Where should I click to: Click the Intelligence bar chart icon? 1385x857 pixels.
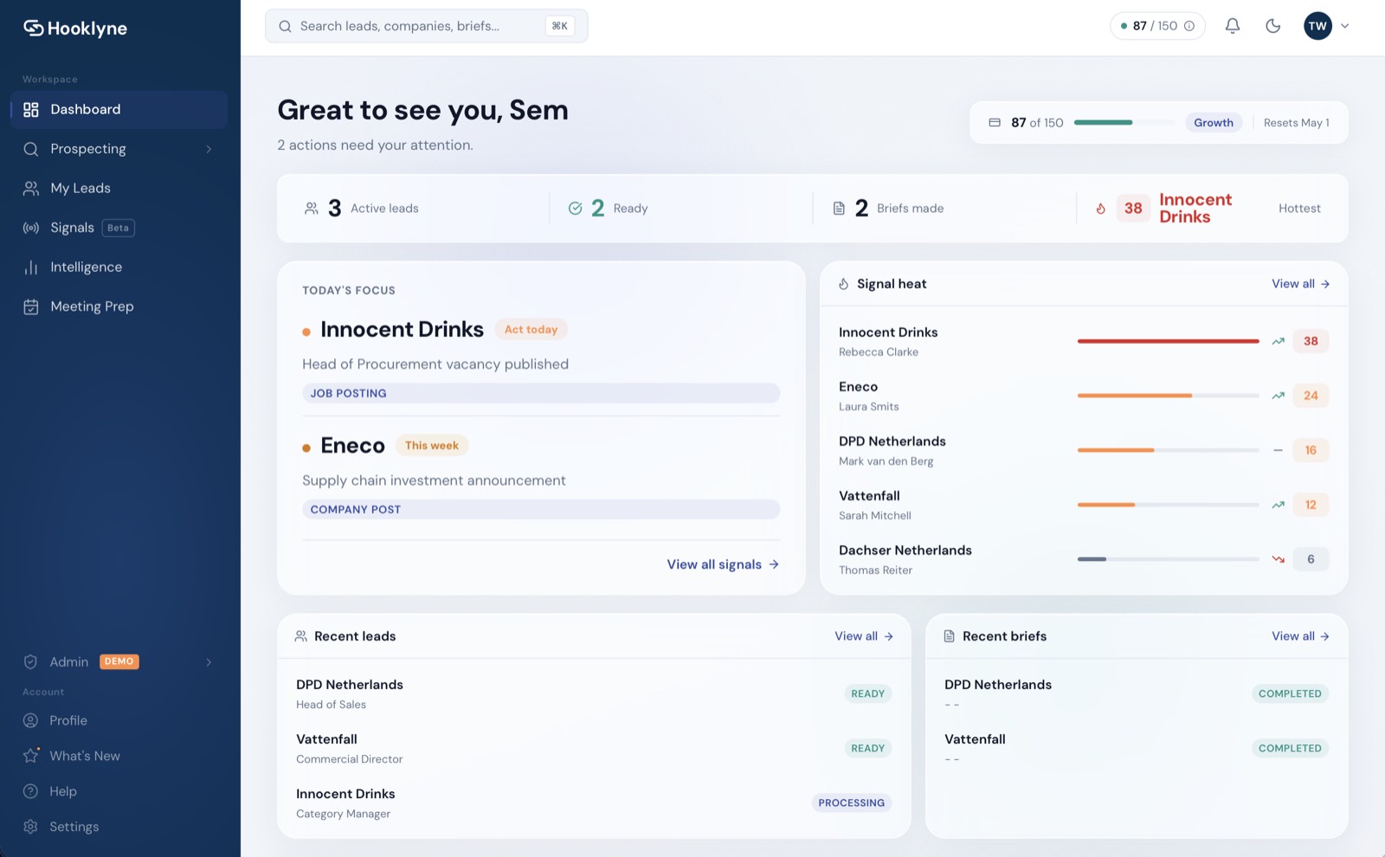coord(31,267)
